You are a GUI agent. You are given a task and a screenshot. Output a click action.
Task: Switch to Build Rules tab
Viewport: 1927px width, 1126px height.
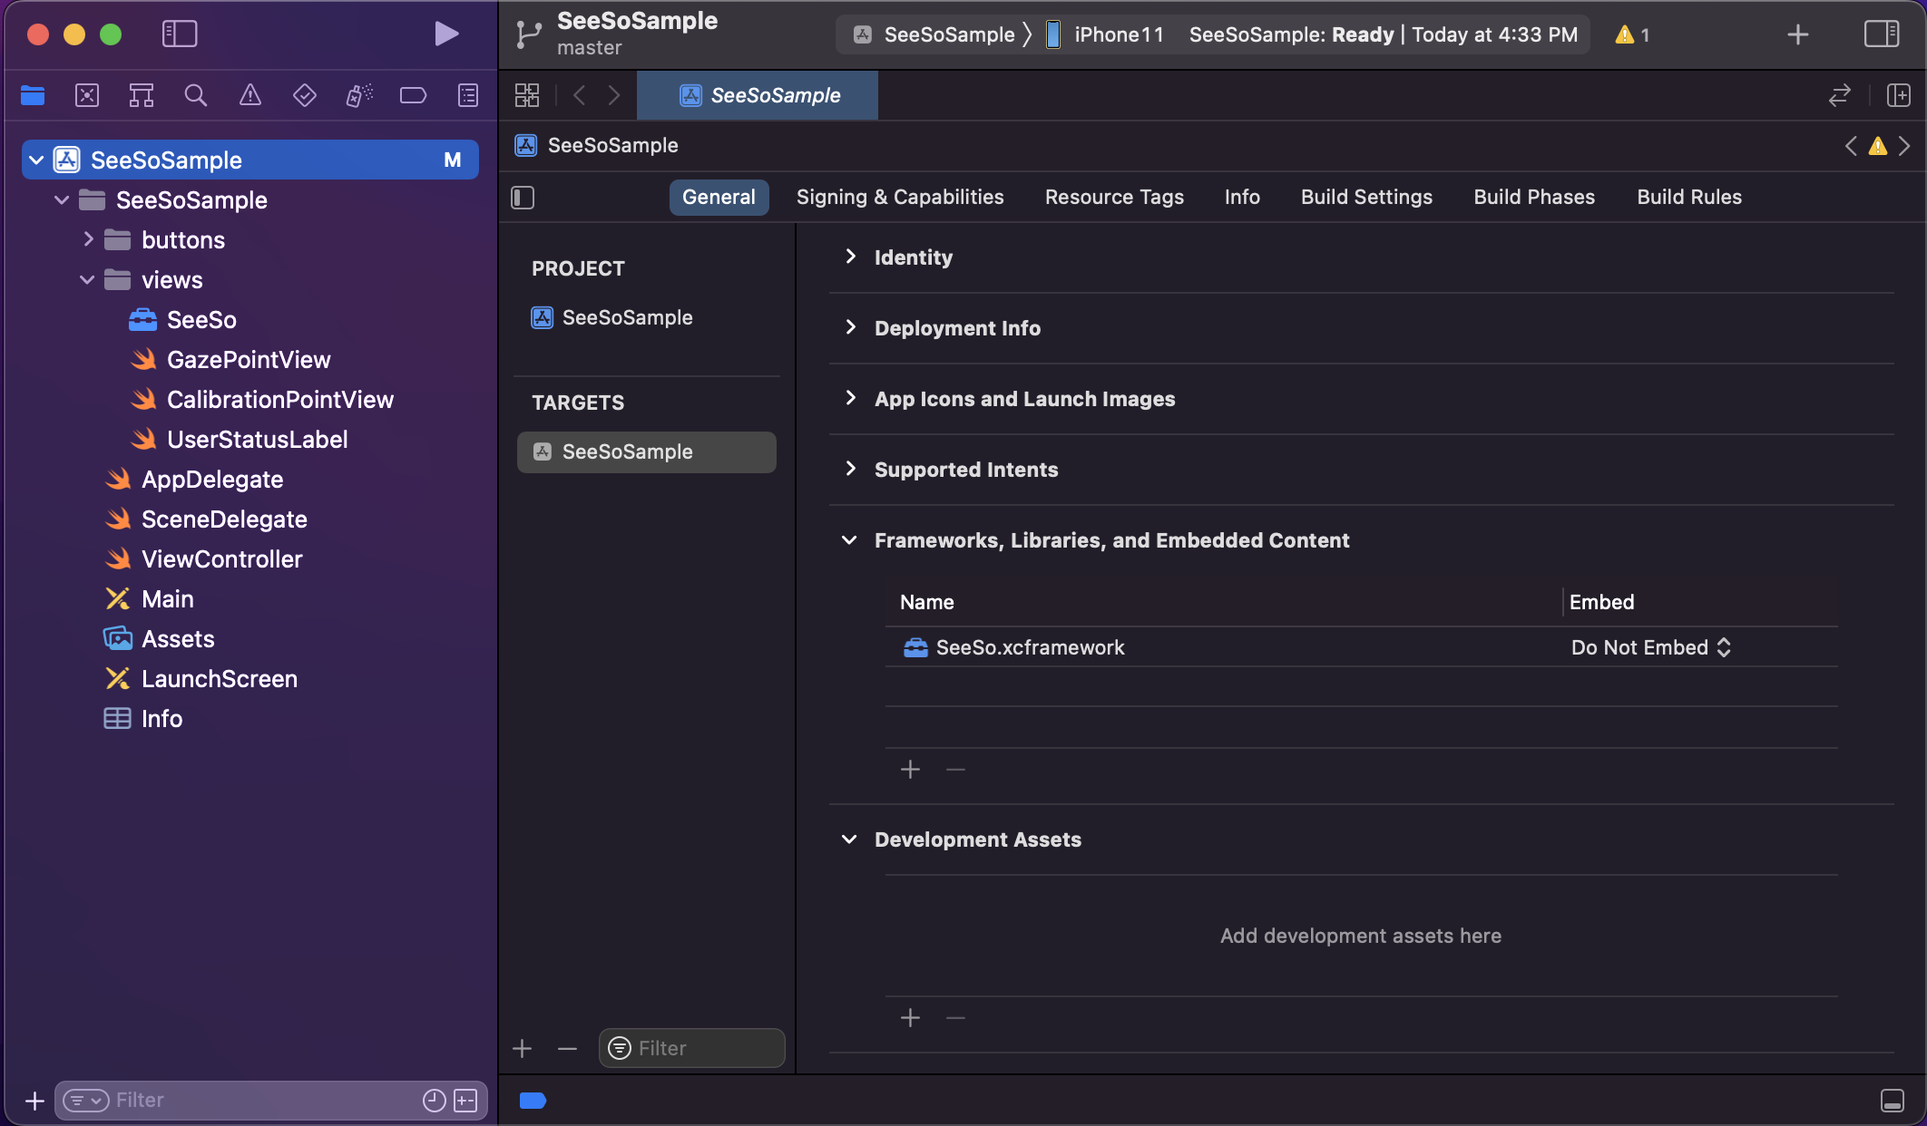point(1689,198)
